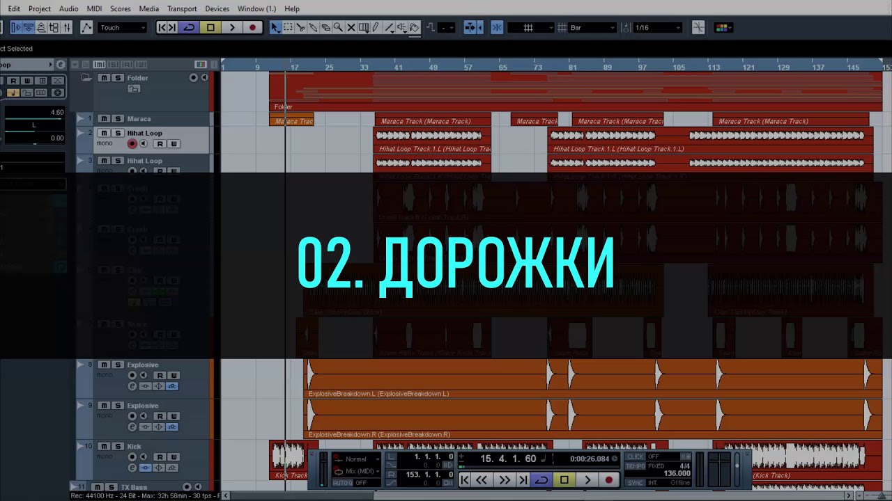Start recording from the top toolbar
Image resolution: width=892 pixels, height=501 pixels.
(x=252, y=28)
